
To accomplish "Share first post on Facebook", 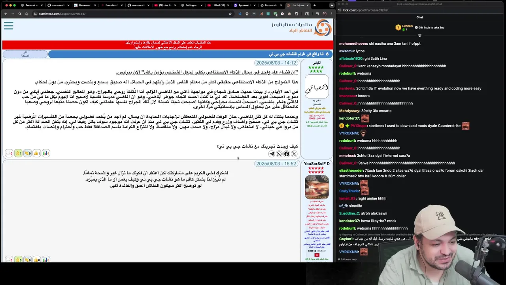I will [x=287, y=154].
